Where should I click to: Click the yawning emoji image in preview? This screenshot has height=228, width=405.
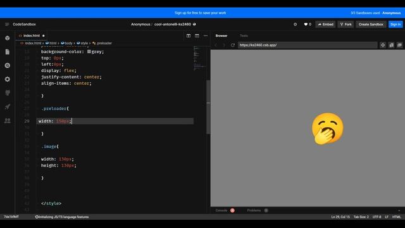(328, 129)
